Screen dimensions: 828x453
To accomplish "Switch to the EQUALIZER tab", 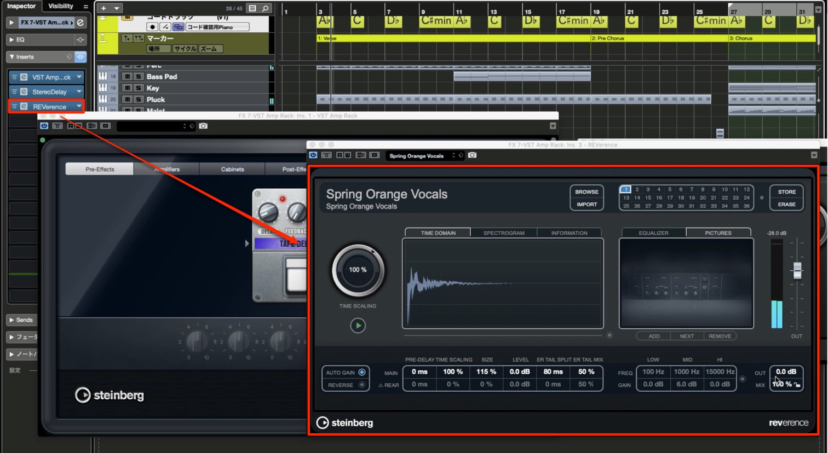I will tap(653, 233).
